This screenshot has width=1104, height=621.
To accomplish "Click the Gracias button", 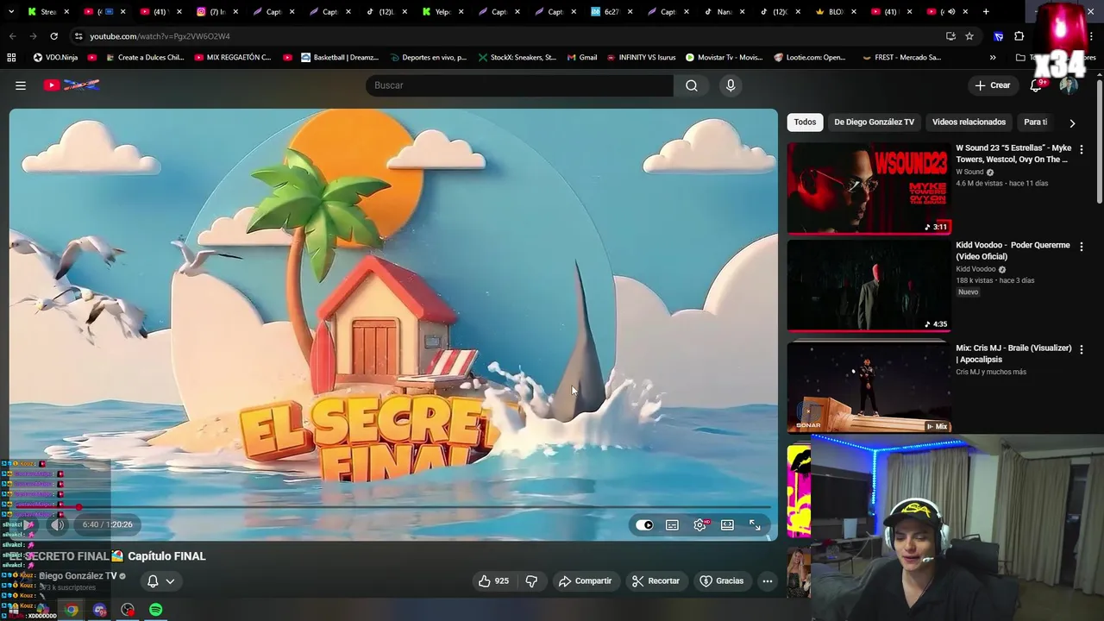I will click(x=722, y=581).
